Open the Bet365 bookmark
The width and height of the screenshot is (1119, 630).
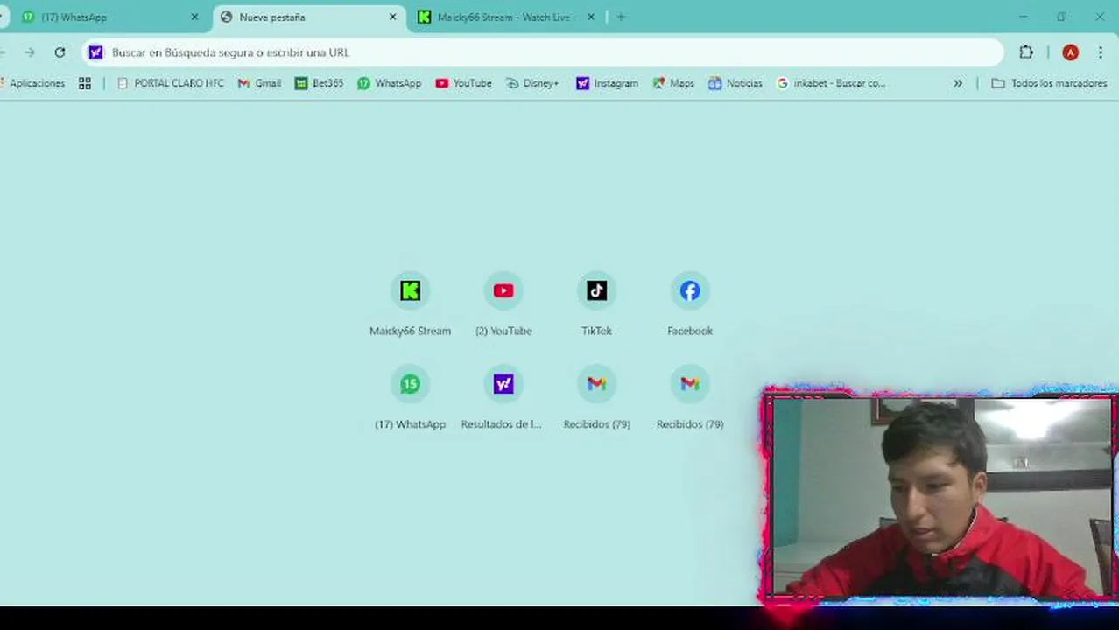click(319, 83)
